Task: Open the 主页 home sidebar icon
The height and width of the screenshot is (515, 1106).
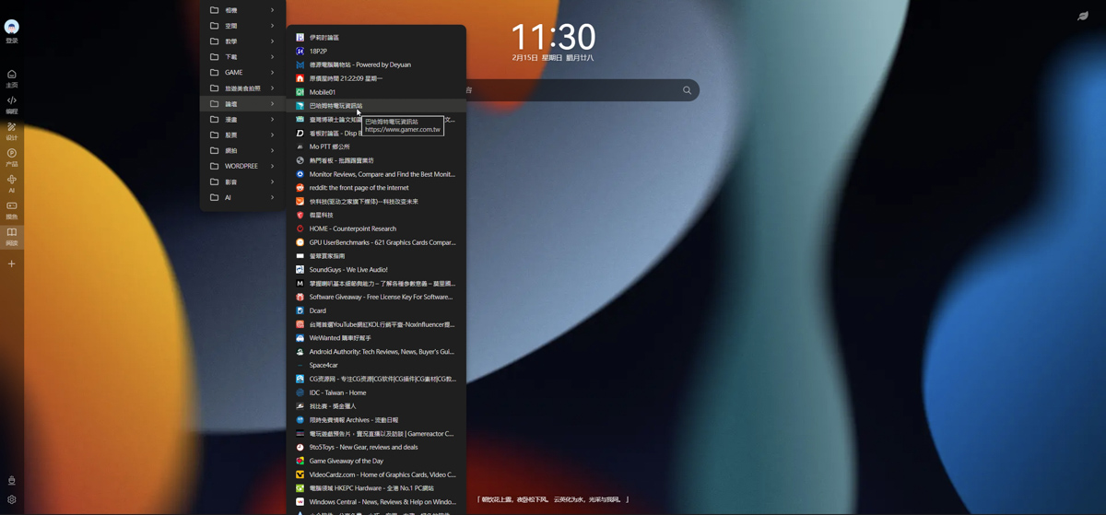Action: coord(12,75)
